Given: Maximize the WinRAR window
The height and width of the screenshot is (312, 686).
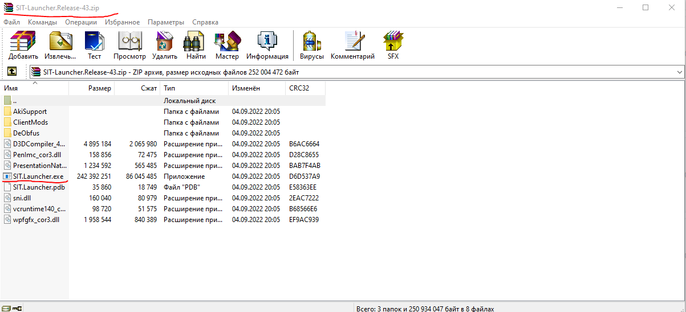Looking at the screenshot, I should (646, 7).
